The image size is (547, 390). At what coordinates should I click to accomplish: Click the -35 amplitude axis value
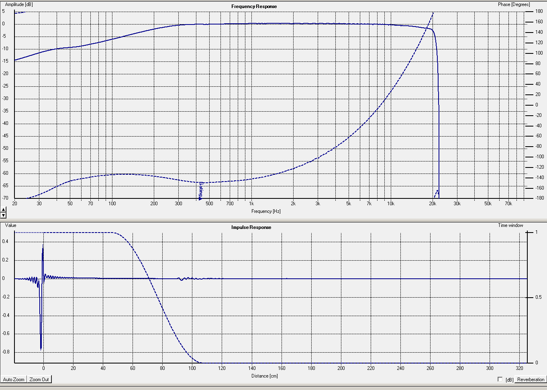[5, 111]
